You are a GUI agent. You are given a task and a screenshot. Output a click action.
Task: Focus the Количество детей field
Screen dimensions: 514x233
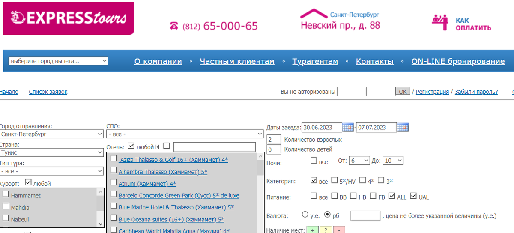(273, 149)
